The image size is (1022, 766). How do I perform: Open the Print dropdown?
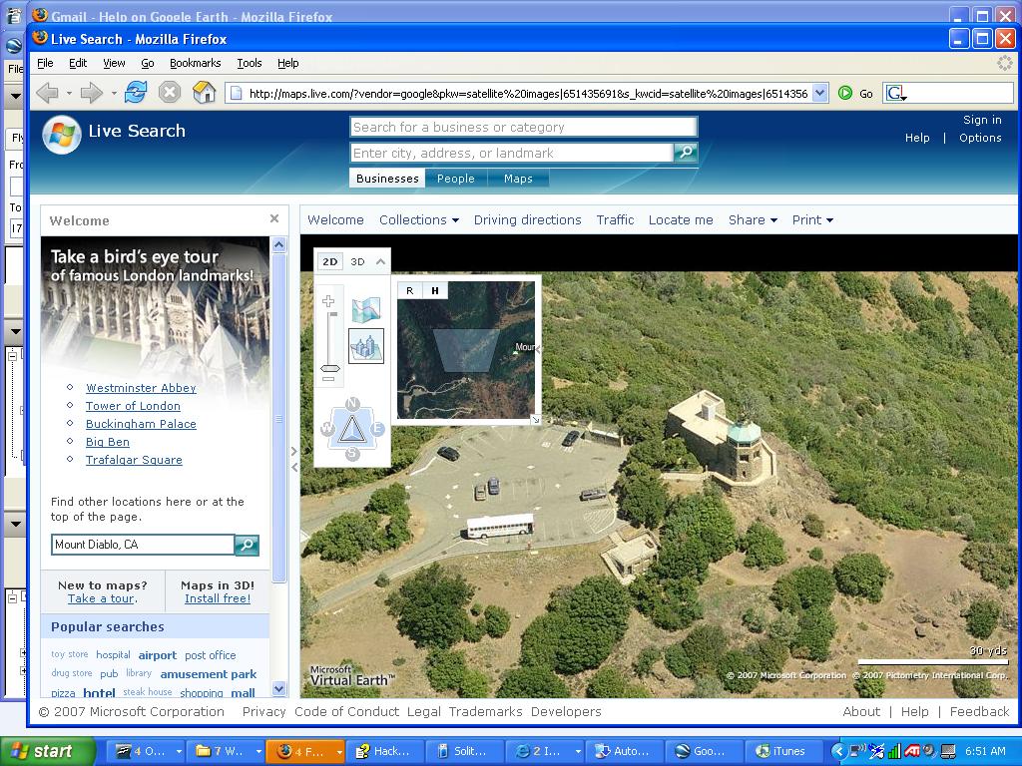[x=812, y=220]
